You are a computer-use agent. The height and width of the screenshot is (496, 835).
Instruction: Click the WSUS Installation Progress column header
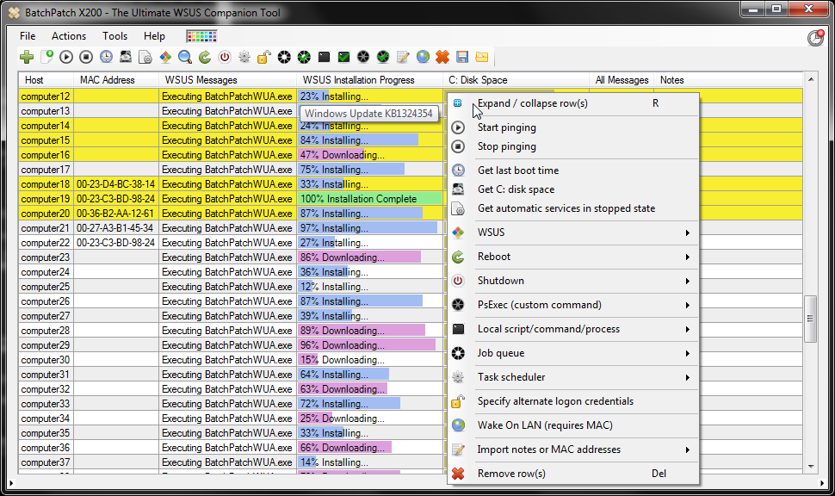359,80
